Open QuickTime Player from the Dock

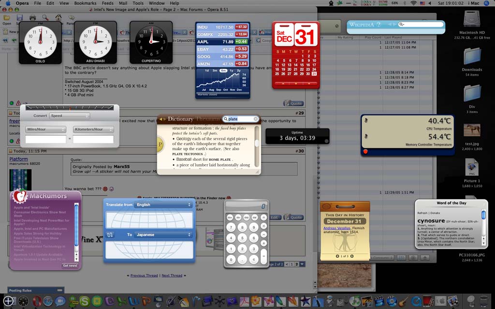(416, 301)
